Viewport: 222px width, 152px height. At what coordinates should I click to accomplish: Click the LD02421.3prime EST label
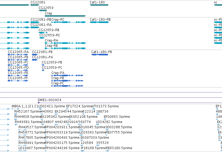coord(52,106)
